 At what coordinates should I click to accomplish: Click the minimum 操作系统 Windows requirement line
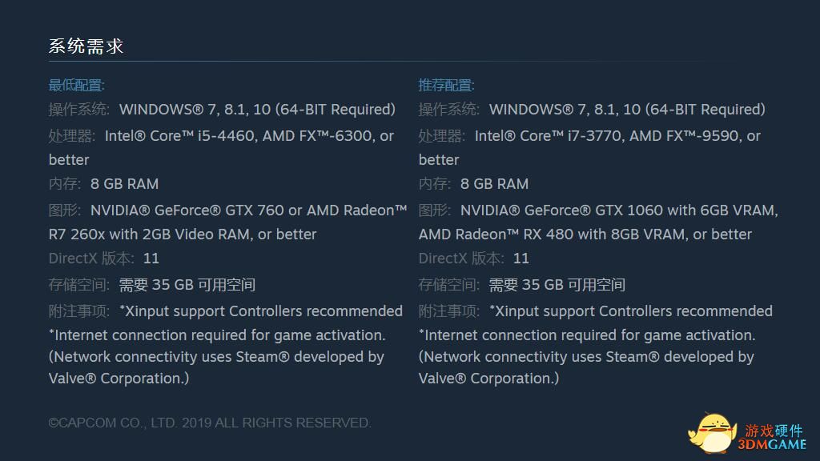click(223, 109)
